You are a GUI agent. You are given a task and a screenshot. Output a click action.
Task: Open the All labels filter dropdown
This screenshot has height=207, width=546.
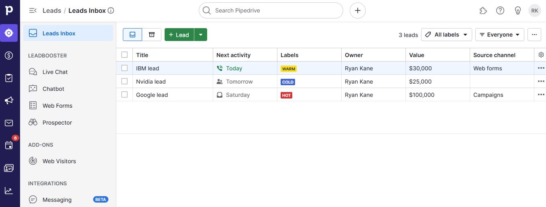coord(446,35)
